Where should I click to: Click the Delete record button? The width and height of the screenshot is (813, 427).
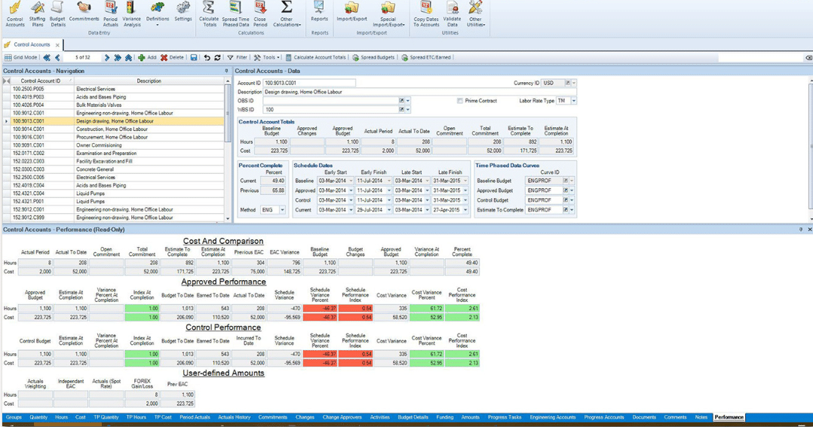(172, 57)
